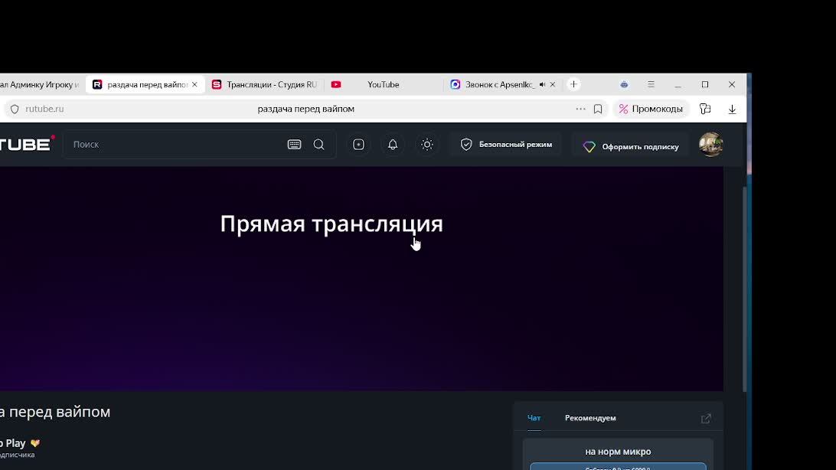Click the "Админку Игроку" browser tab
Image resolution: width=836 pixels, height=470 pixels.
tap(41, 84)
